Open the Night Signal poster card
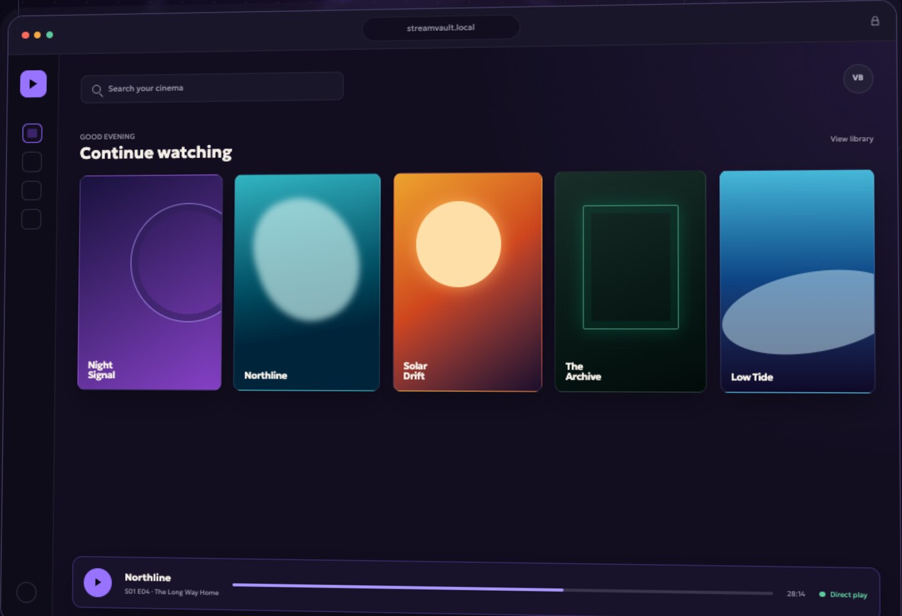 [150, 282]
